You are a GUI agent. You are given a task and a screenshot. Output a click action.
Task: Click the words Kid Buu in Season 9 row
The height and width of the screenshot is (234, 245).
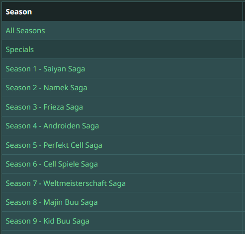tap(57, 221)
